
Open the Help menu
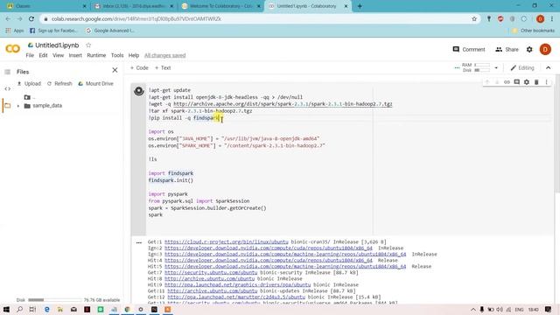pos(134,55)
